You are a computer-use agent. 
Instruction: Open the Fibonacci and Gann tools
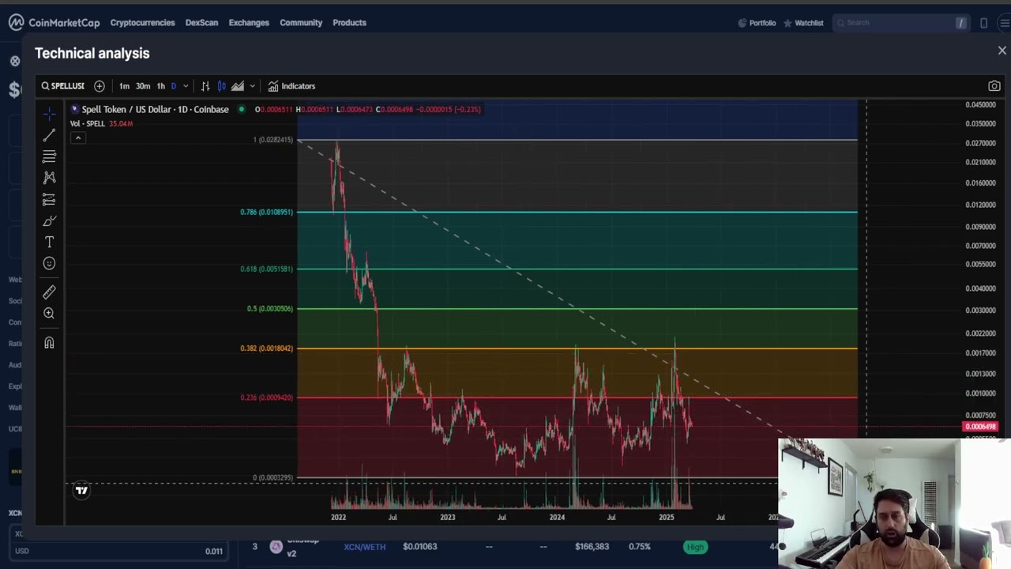coord(49,156)
